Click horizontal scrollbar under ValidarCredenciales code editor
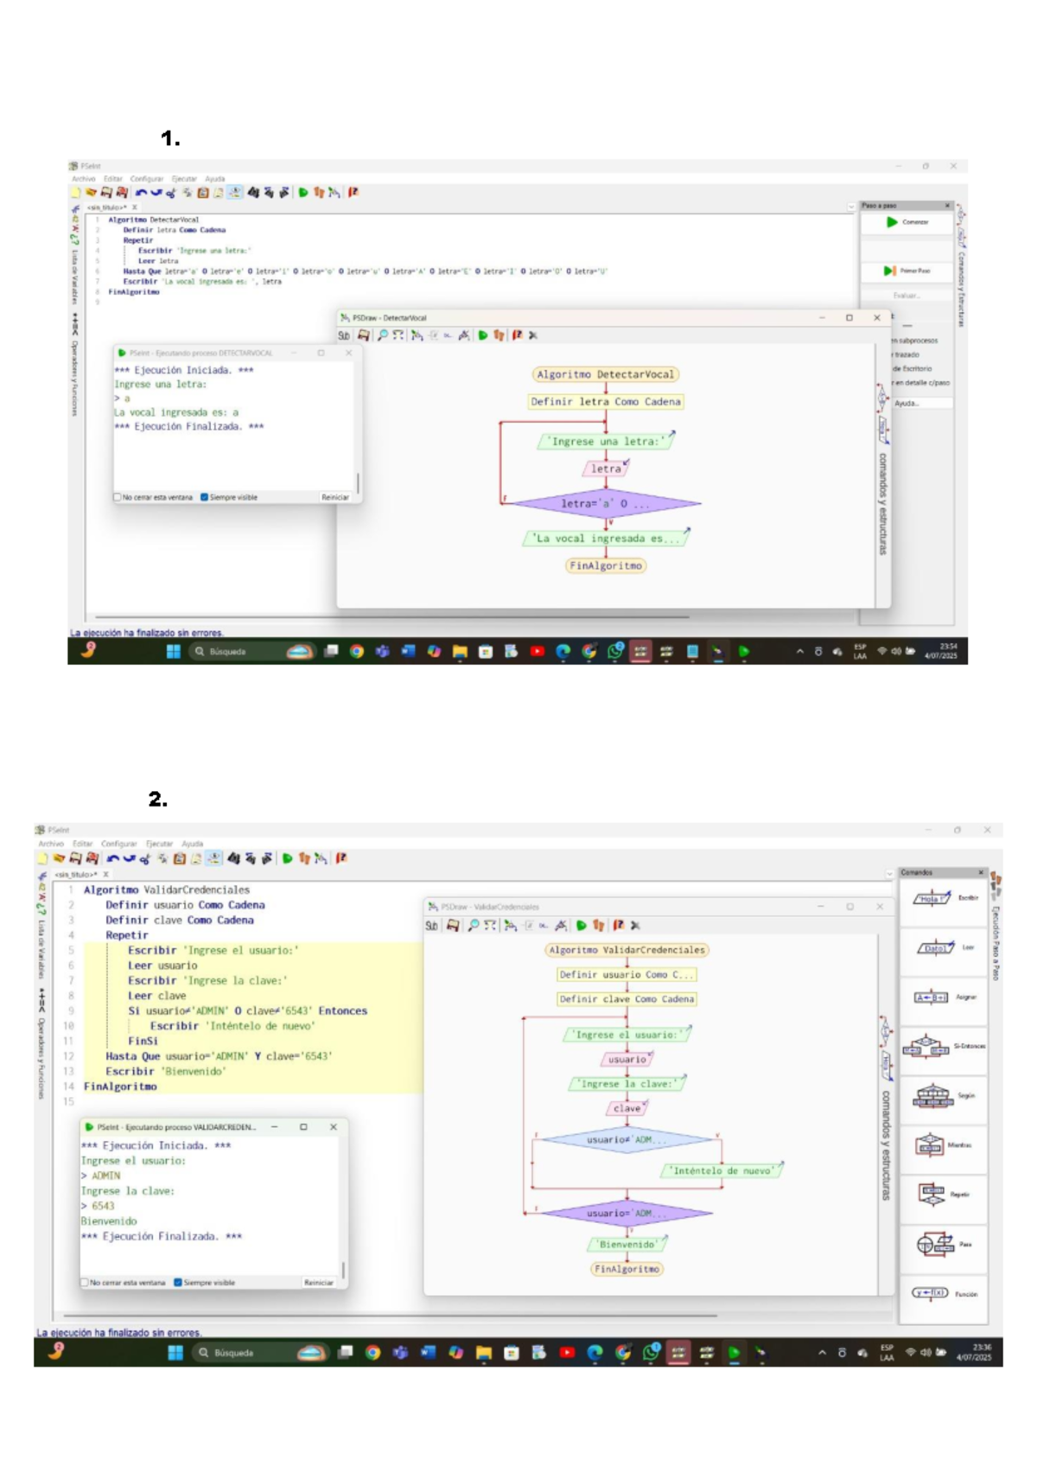1037x1466 pixels. (x=389, y=1316)
